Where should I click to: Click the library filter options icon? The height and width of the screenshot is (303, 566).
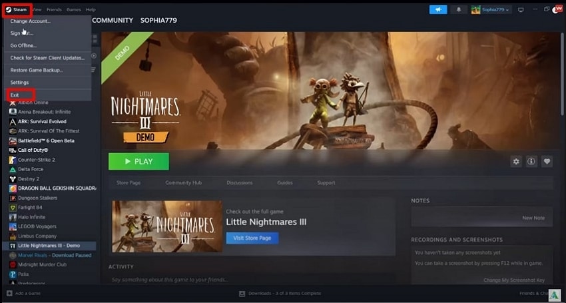(94, 69)
